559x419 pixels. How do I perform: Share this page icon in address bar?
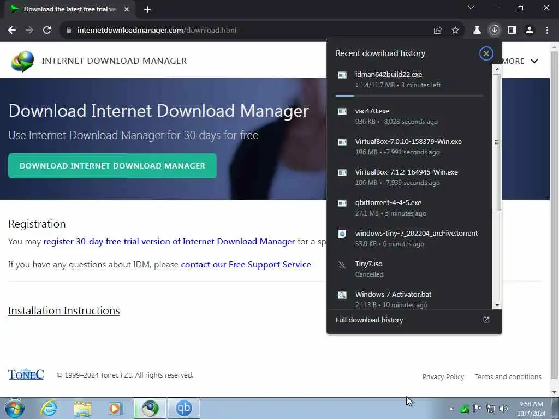[x=438, y=31]
